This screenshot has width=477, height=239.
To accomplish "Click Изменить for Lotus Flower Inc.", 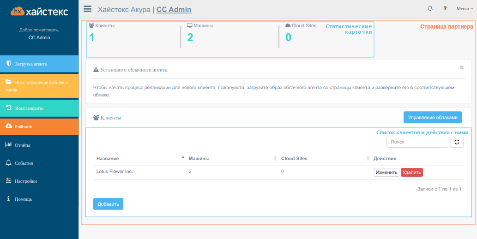I will coord(386,173).
